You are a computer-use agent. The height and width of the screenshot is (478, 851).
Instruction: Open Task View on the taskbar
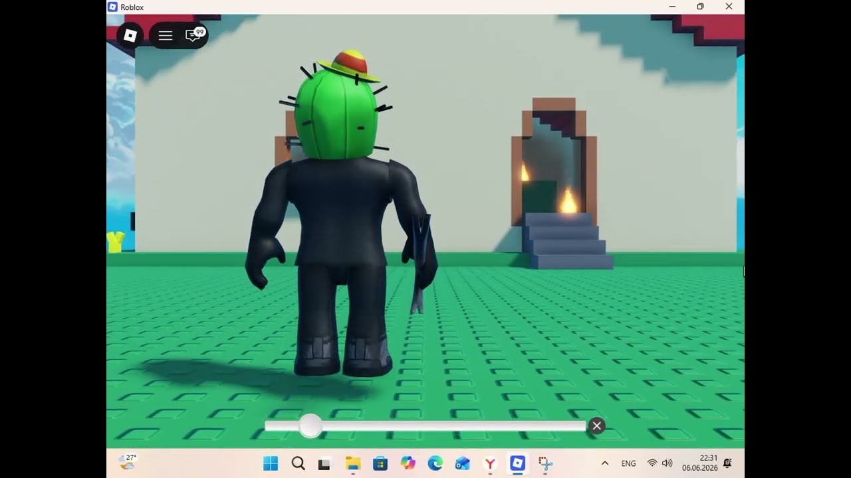click(x=324, y=463)
